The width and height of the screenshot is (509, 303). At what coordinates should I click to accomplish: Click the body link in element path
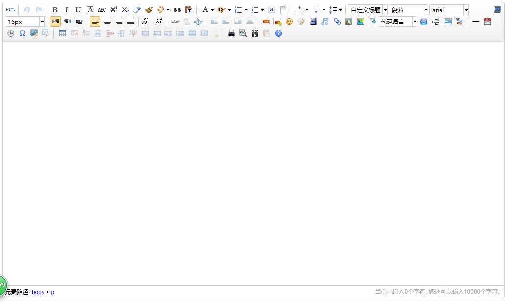tap(38, 292)
